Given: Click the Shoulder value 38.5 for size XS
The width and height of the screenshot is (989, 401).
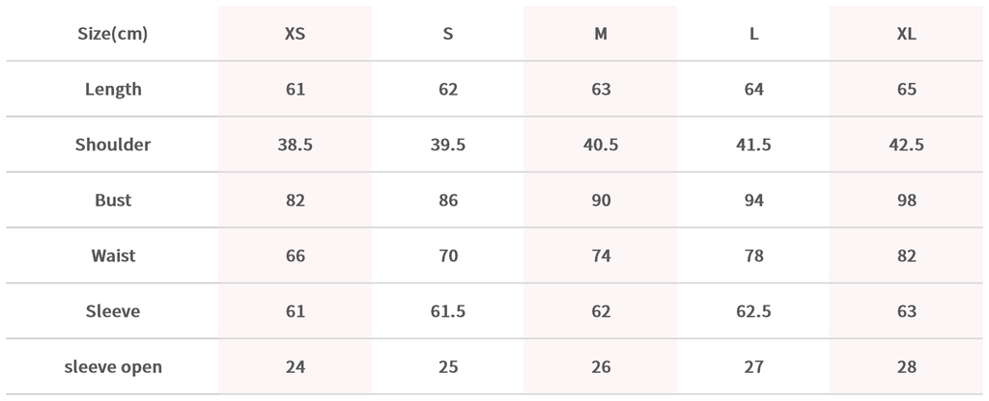Looking at the screenshot, I should (295, 145).
